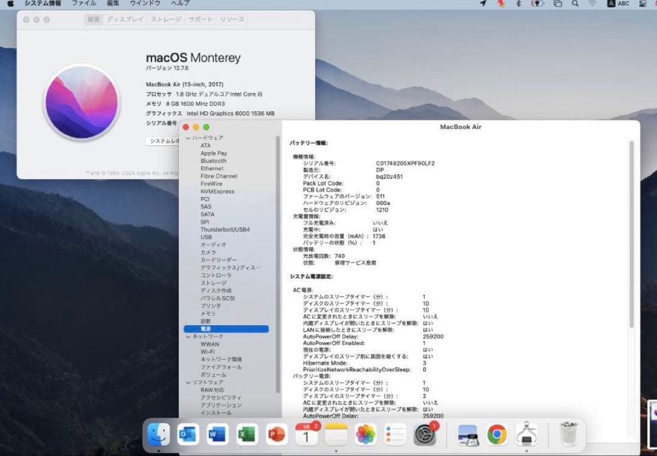Open screen mirroring icon in menu bar

[x=557, y=4]
